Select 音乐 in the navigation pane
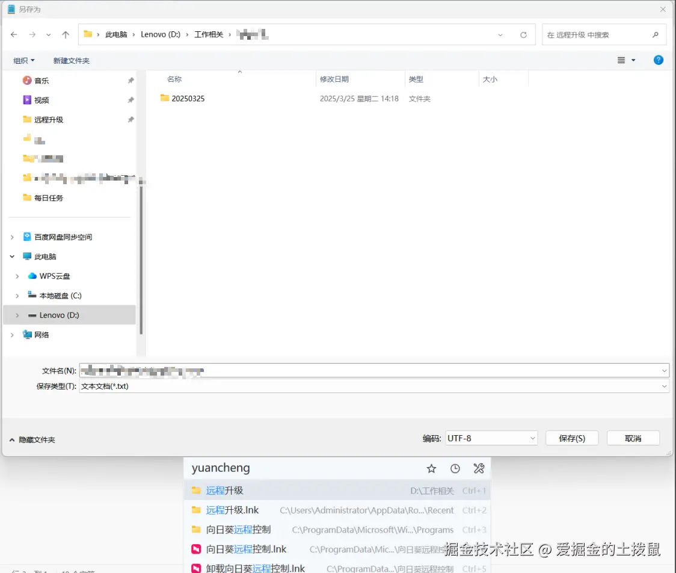676x573 pixels. [x=41, y=81]
